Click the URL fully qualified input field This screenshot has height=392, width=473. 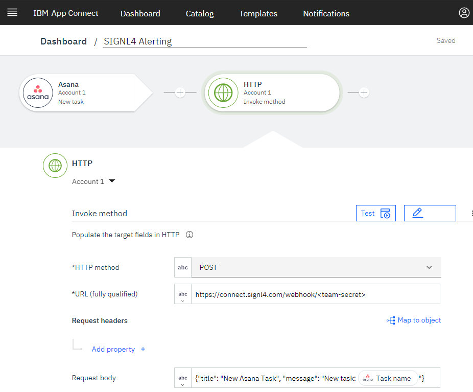tap(316, 294)
